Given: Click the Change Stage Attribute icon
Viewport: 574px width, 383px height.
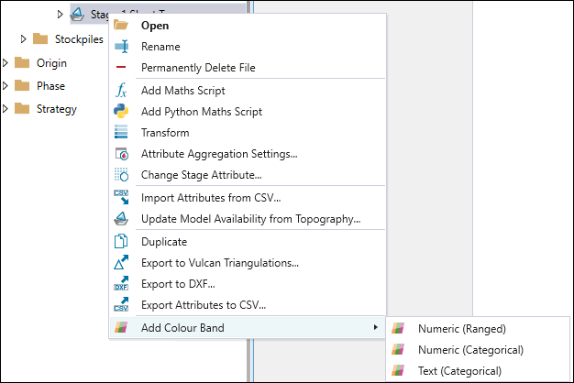Looking at the screenshot, I should (x=121, y=175).
